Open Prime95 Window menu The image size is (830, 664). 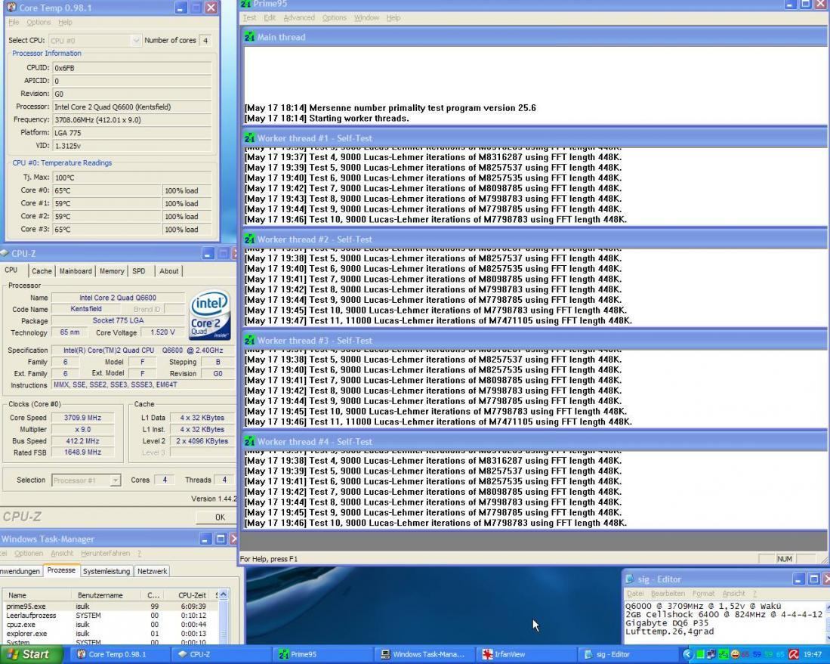click(366, 17)
